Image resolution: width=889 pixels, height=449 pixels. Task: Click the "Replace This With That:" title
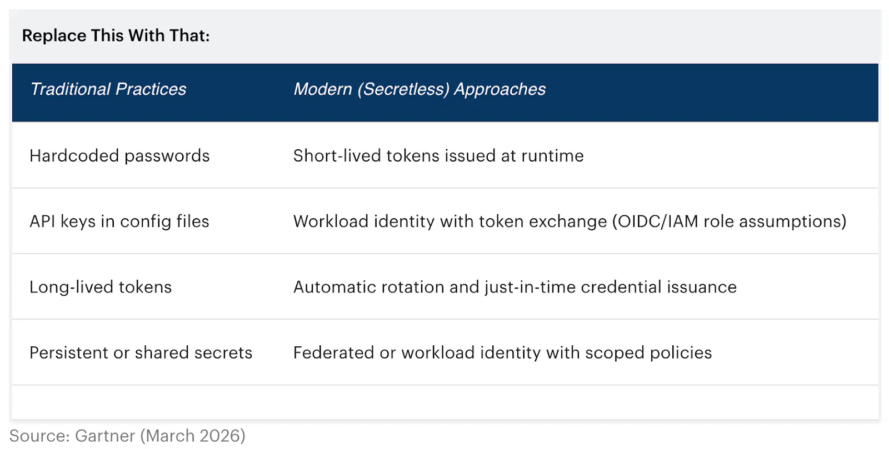coord(116,36)
